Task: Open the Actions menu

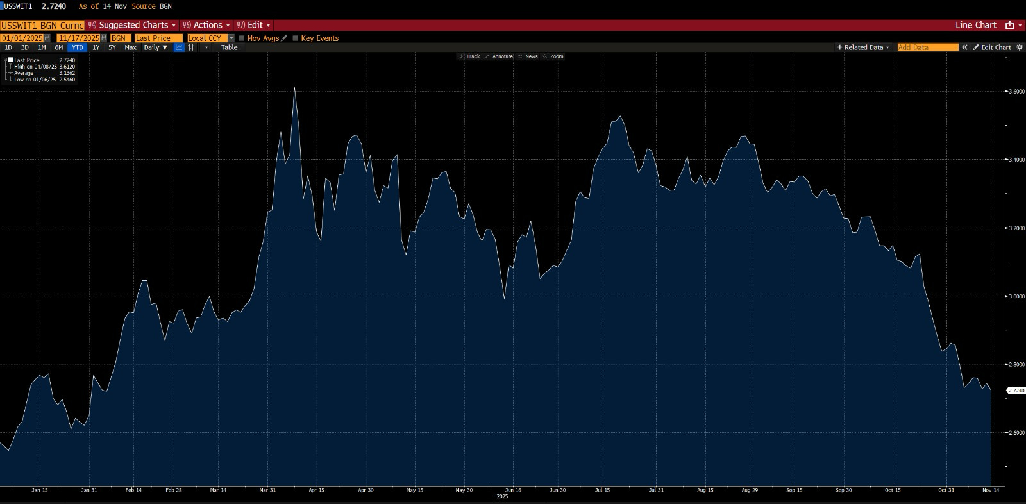Action: 206,25
